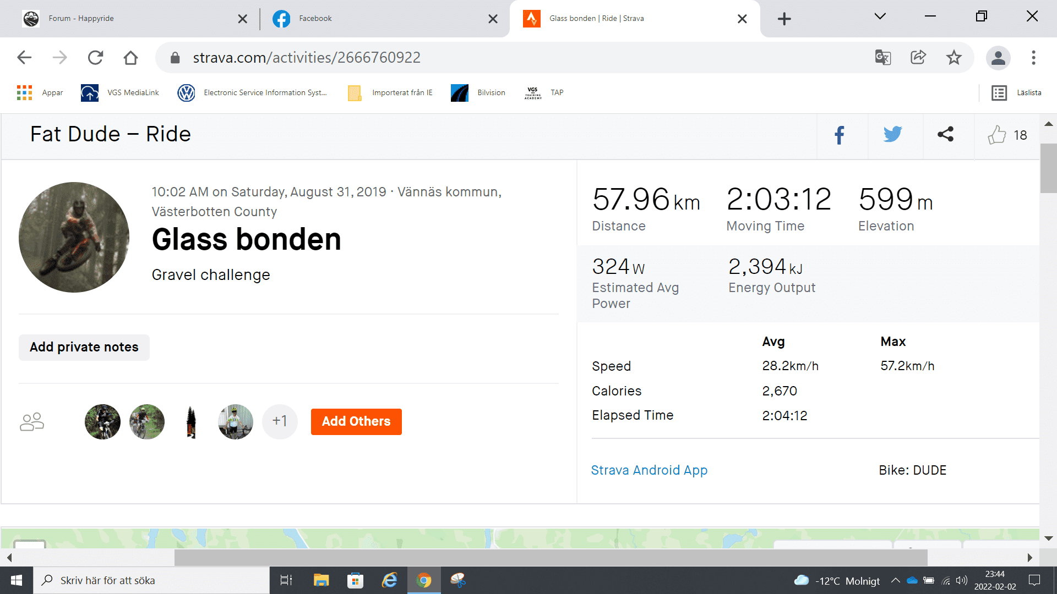Open Chrome's share page icon
The width and height of the screenshot is (1057, 594).
click(x=918, y=58)
